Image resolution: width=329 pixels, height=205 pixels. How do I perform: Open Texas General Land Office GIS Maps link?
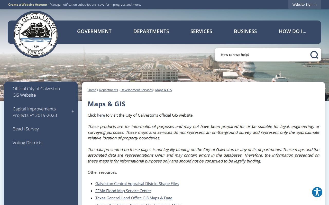pyautogui.click(x=134, y=198)
